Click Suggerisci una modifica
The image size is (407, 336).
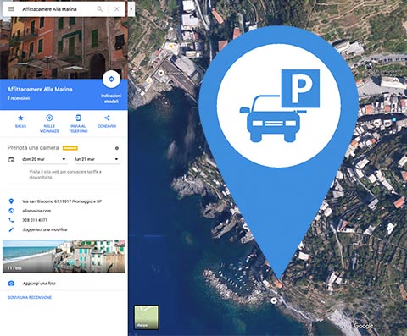coord(45,229)
